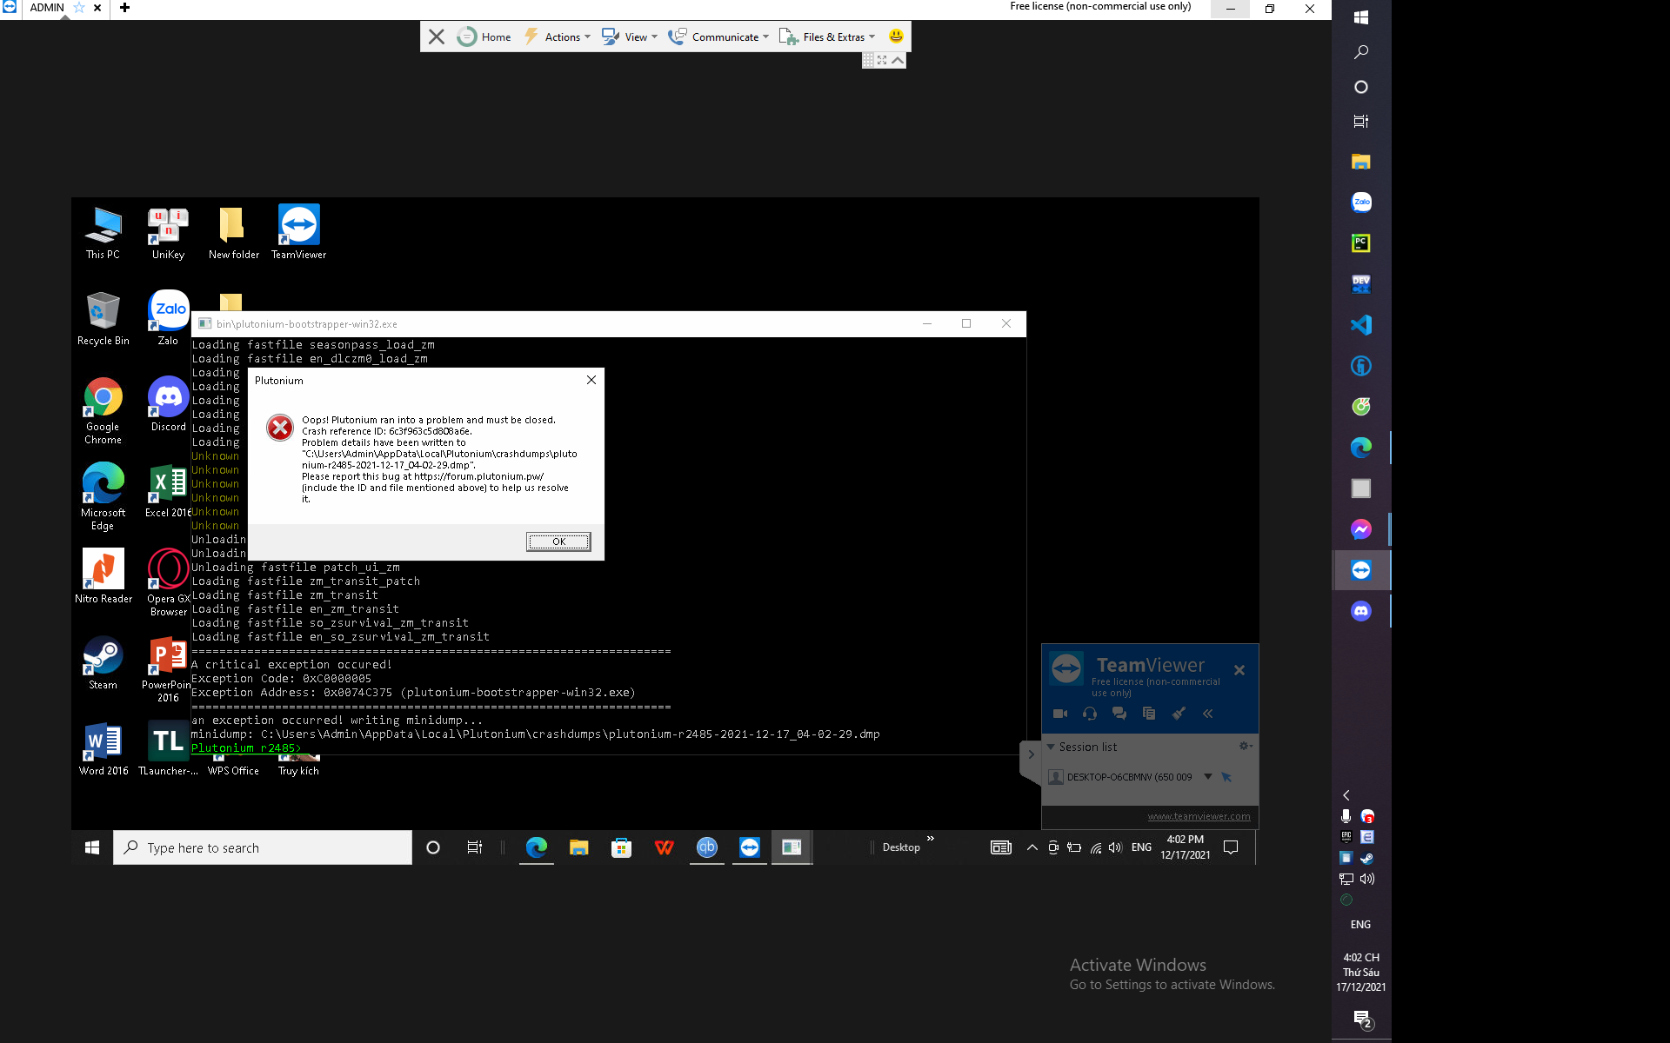
Task: Open www.teamviewer.com link
Action: tap(1199, 816)
